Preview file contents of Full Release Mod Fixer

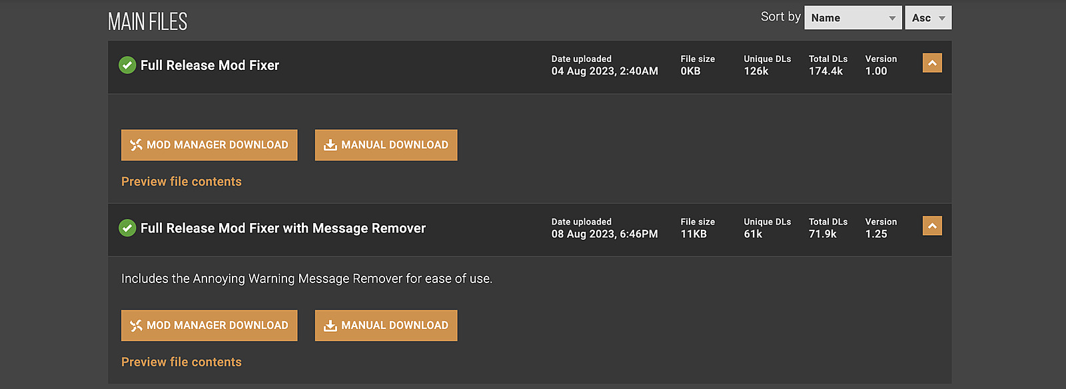(x=181, y=182)
